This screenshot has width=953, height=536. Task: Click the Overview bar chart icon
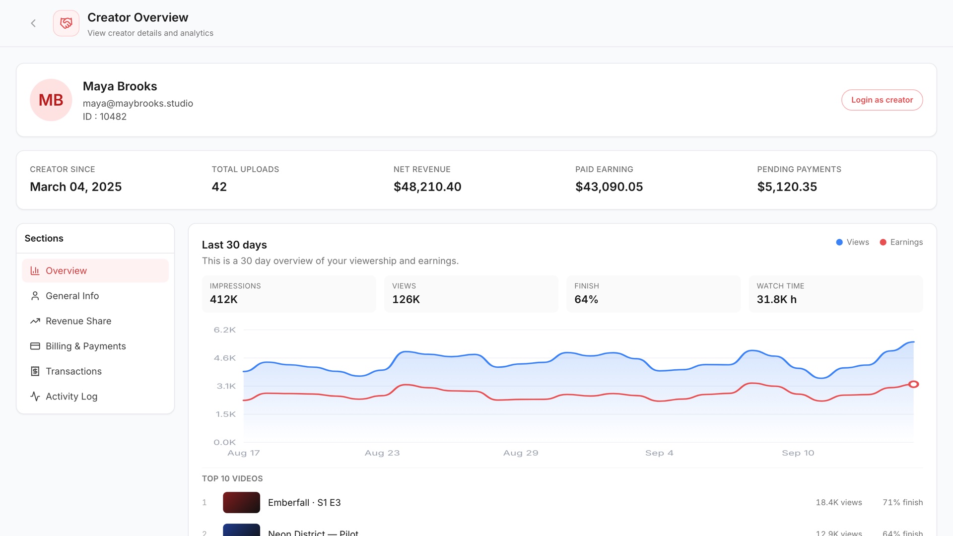[35, 270]
